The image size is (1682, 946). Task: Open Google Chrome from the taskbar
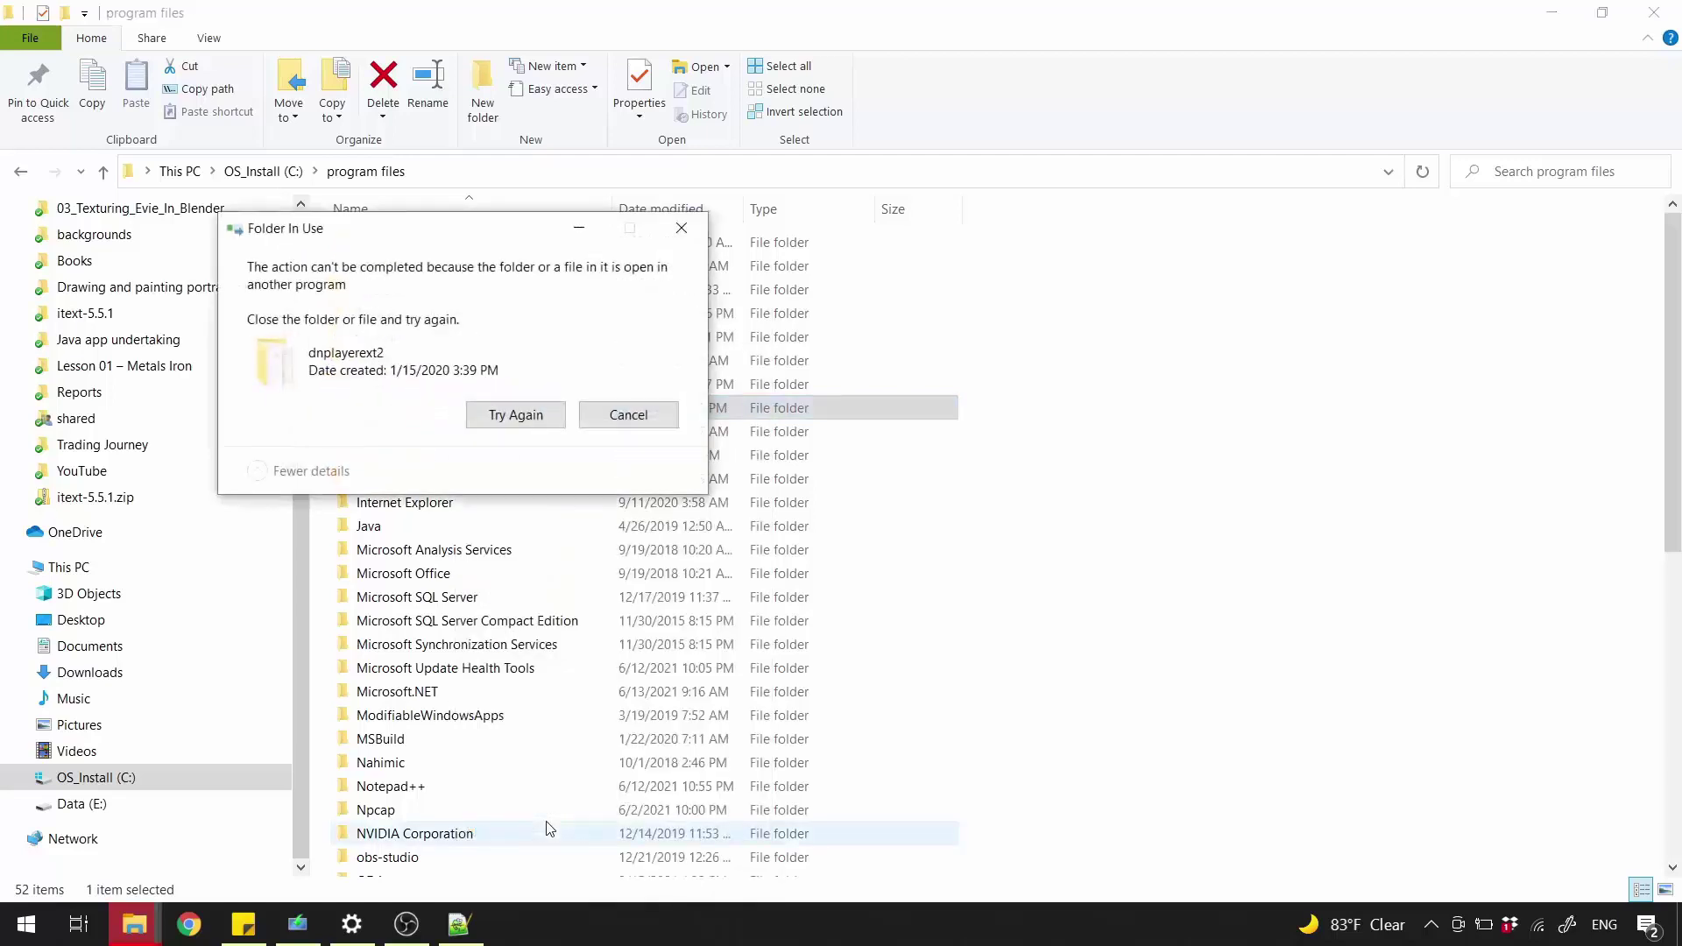[x=188, y=924]
